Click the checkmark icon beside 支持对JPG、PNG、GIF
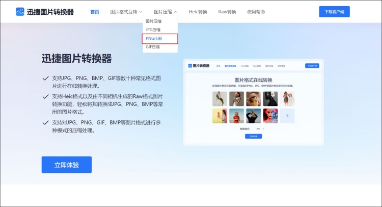Viewport: 382px width, 207px height. tap(45, 123)
